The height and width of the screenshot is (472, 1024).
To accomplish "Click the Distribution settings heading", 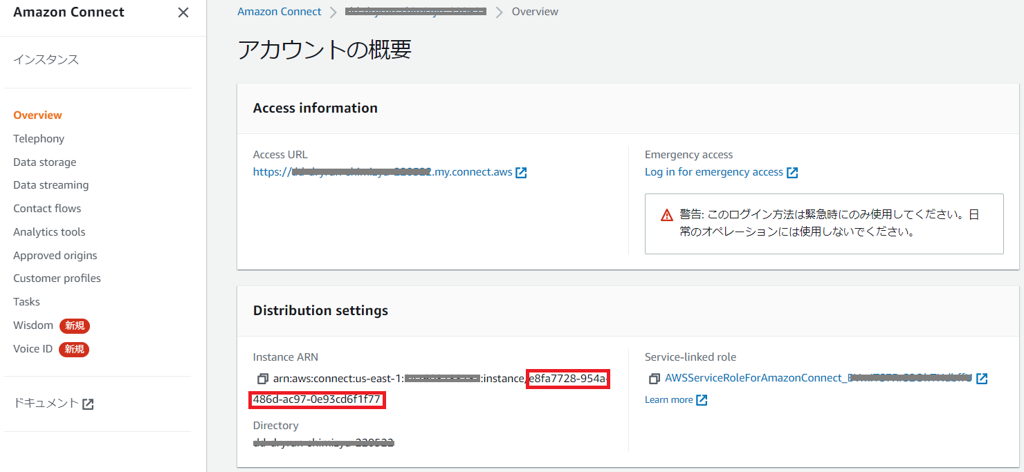I will click(x=320, y=311).
